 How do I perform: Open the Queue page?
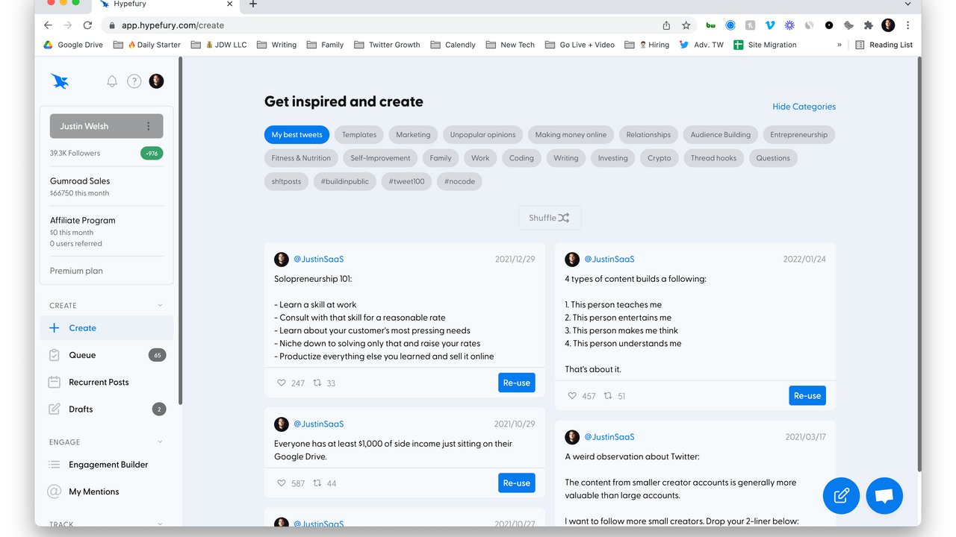click(x=107, y=355)
